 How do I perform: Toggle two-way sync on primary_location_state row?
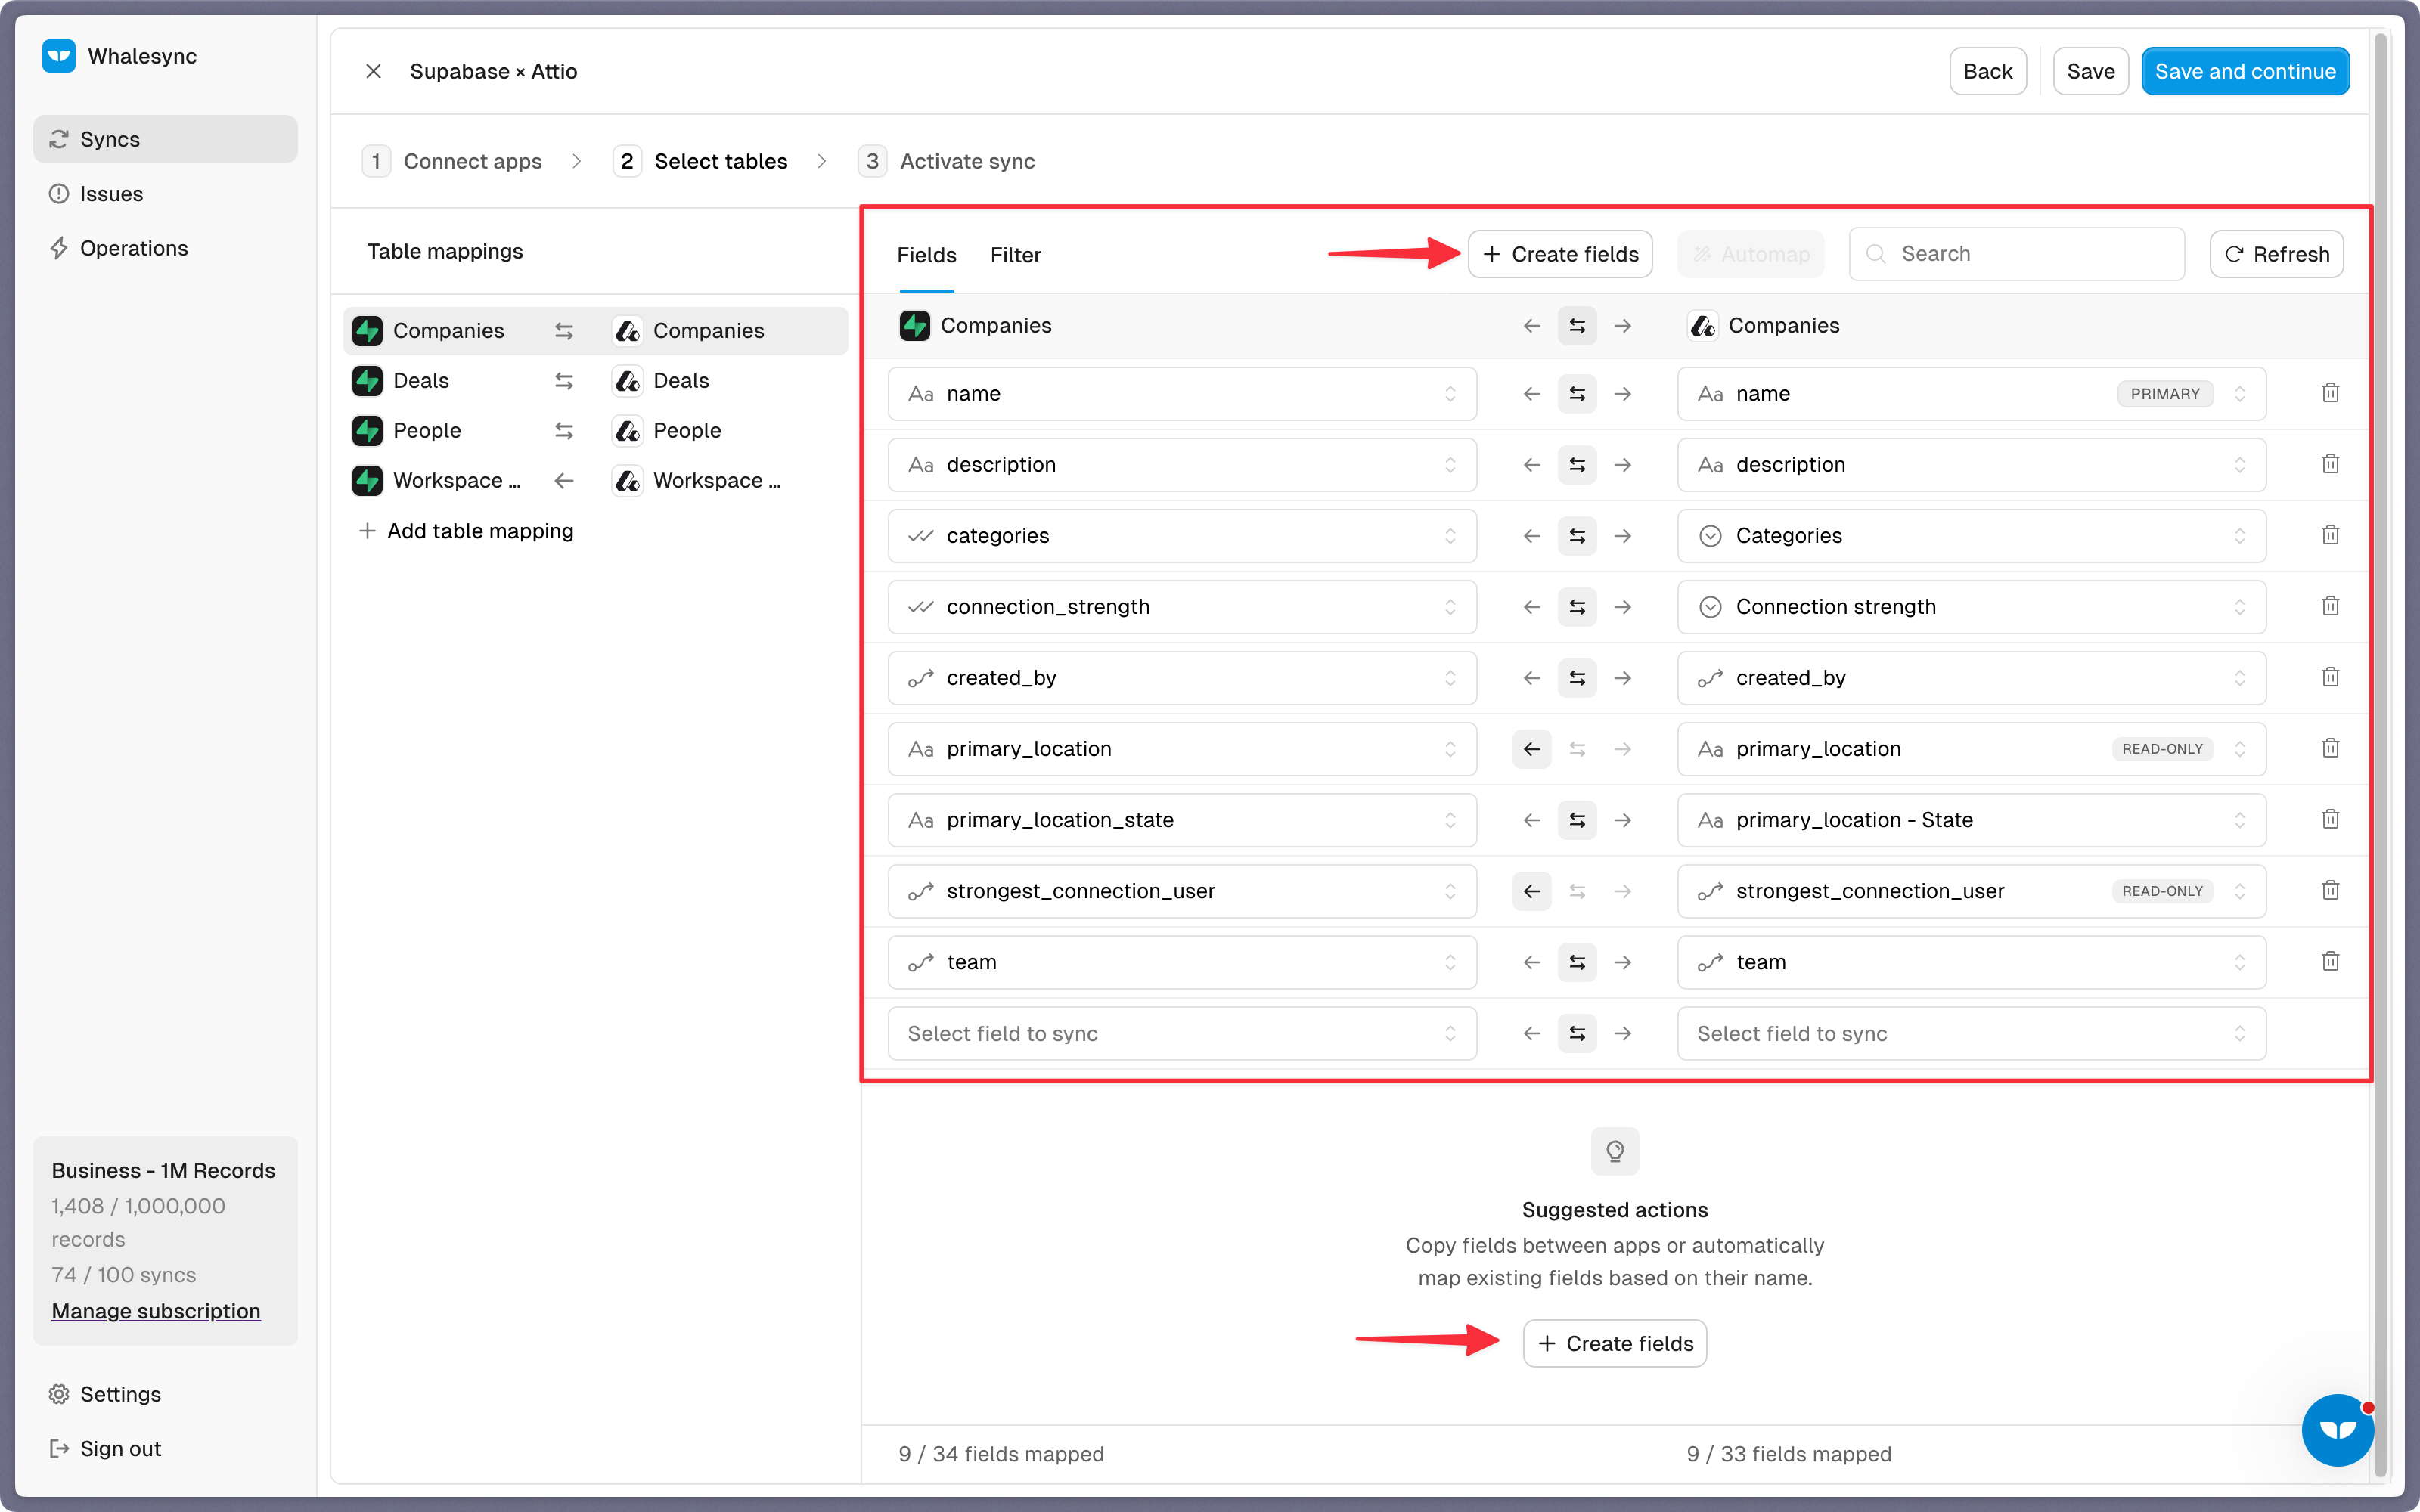coord(1577,820)
